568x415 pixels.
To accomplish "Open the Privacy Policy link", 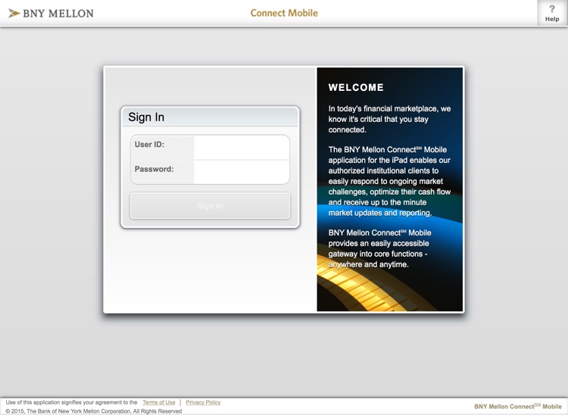I will click(203, 402).
